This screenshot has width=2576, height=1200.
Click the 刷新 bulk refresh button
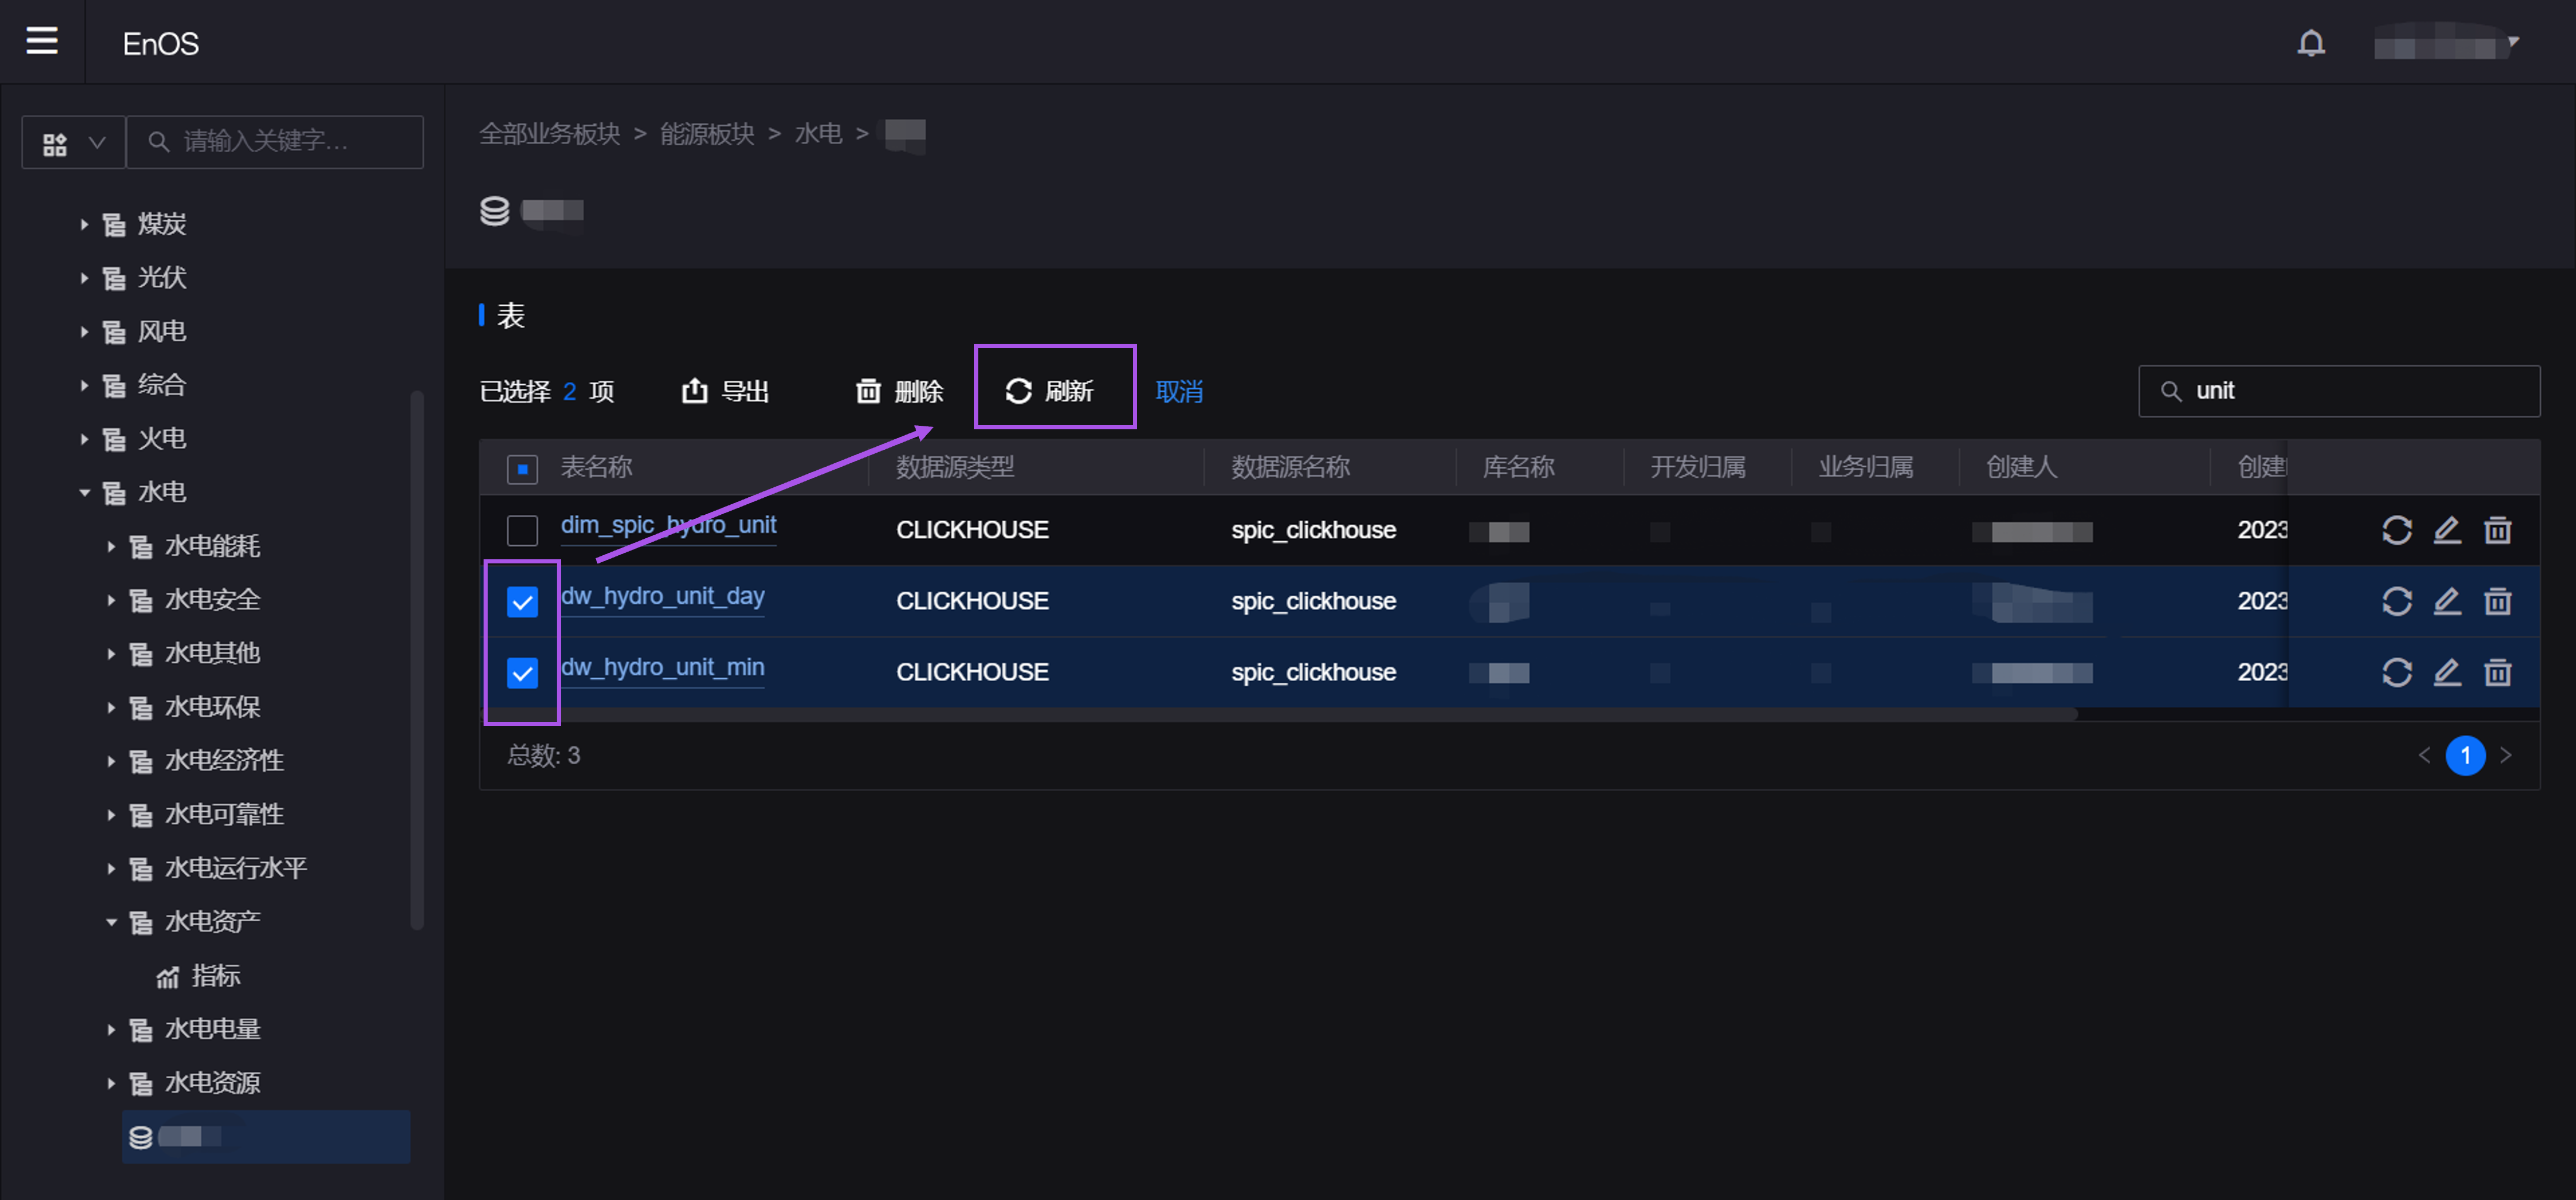1050,391
